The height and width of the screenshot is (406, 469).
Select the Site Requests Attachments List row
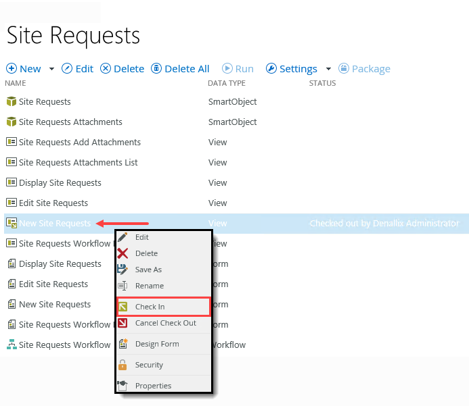click(78, 163)
